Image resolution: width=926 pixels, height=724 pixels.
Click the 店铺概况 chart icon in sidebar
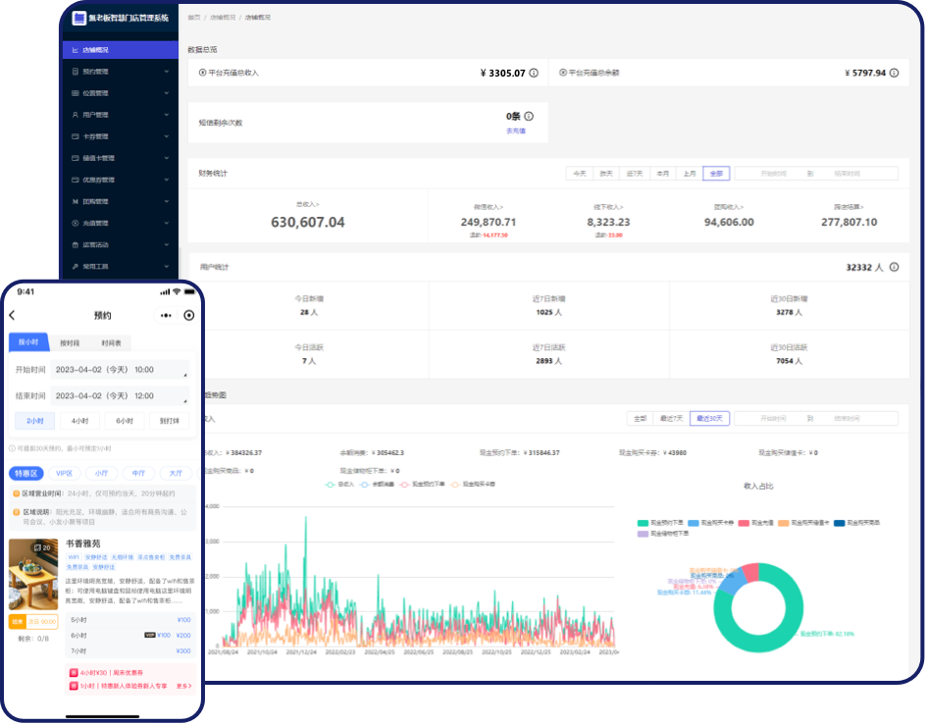76,50
